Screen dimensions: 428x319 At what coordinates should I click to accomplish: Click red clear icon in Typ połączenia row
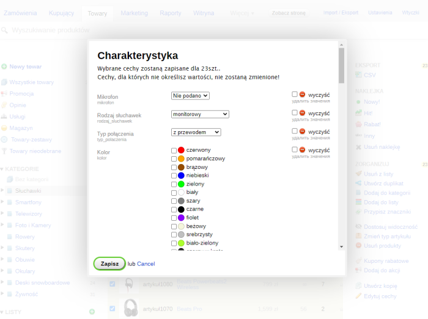coord(302,131)
